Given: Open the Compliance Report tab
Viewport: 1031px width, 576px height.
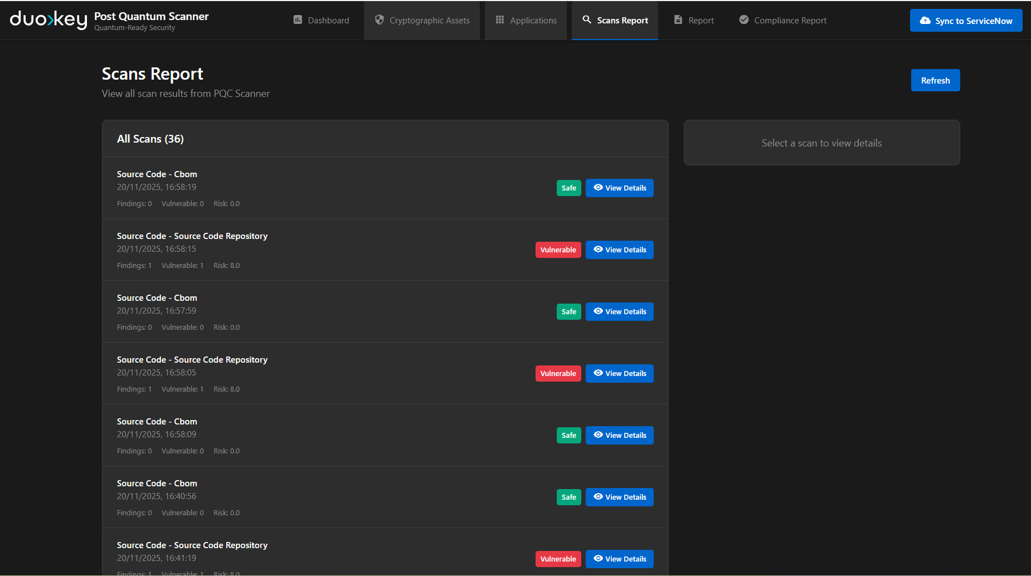Looking at the screenshot, I should click(x=782, y=20).
